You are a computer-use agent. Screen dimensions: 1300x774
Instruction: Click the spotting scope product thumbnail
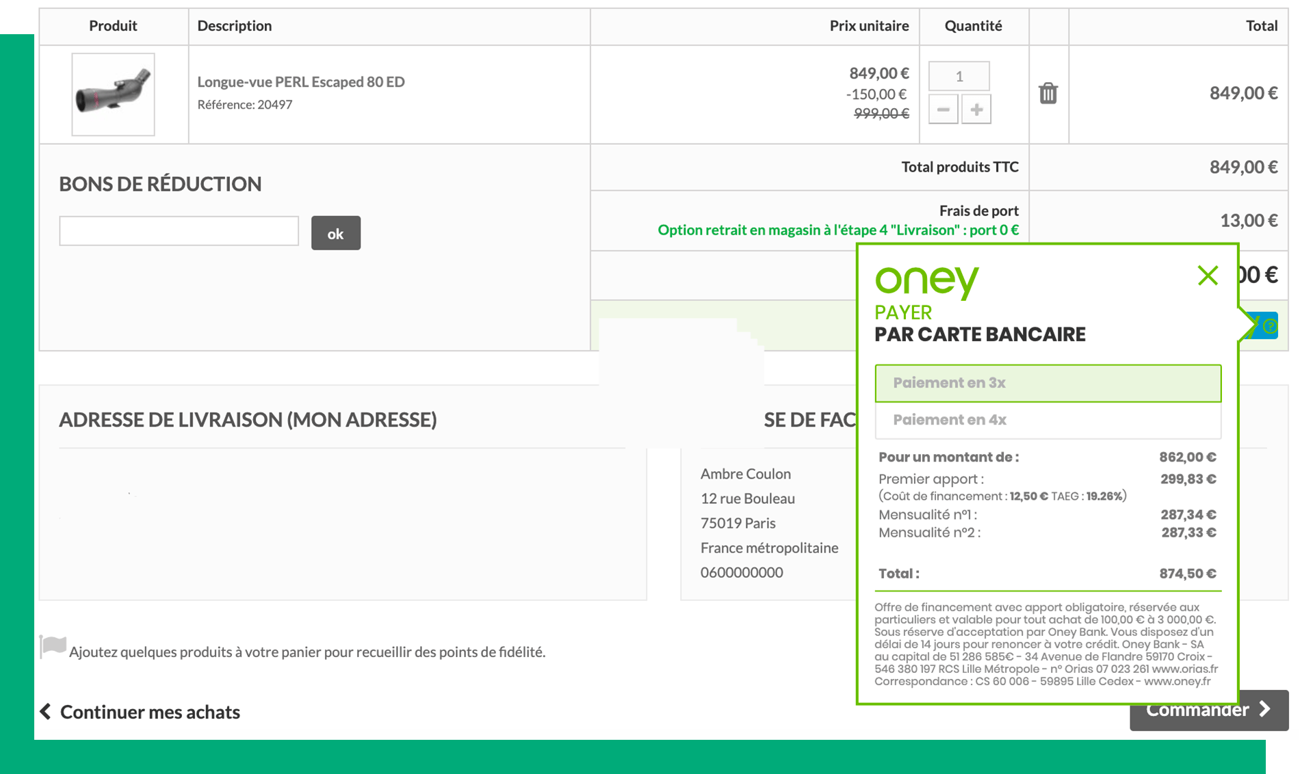coord(112,94)
